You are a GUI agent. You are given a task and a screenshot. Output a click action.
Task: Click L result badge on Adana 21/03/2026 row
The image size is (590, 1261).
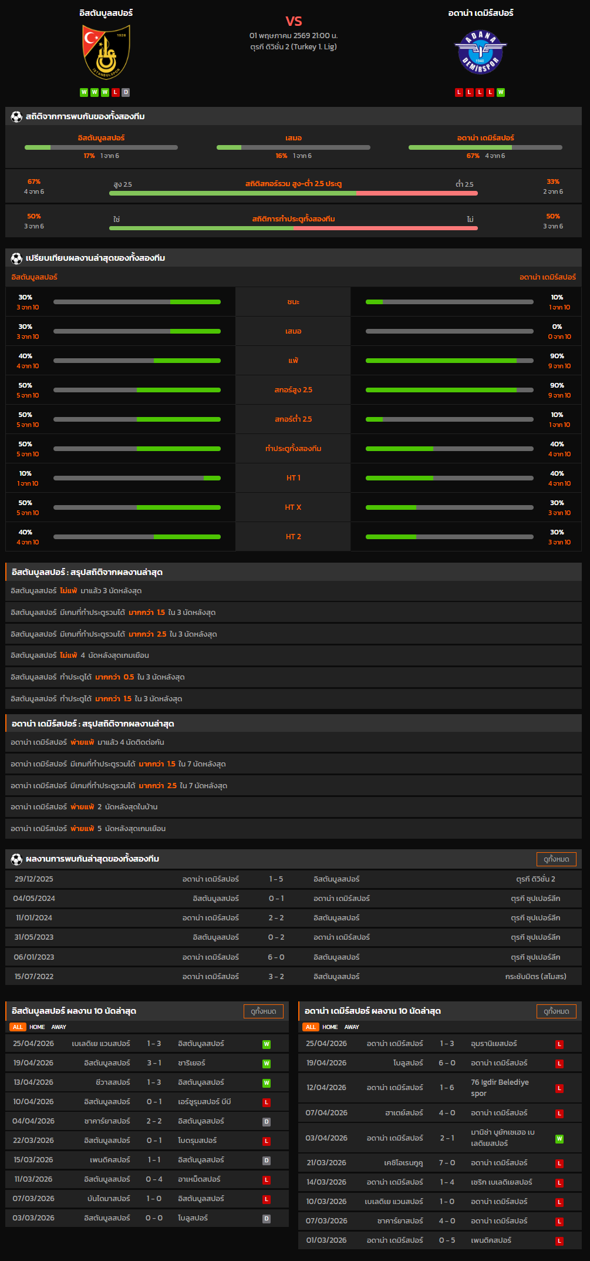(559, 1164)
